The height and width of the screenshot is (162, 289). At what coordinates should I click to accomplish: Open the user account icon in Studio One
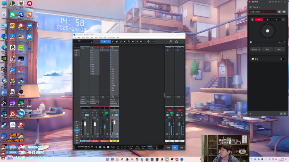click(171, 42)
